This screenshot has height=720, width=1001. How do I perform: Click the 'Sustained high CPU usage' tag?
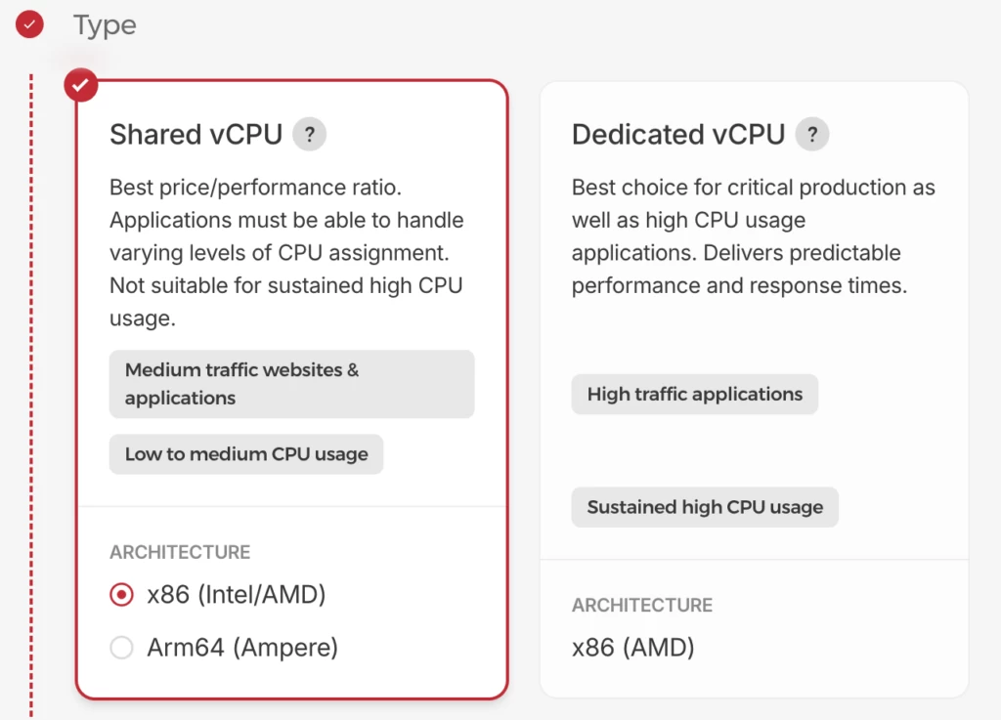705,507
